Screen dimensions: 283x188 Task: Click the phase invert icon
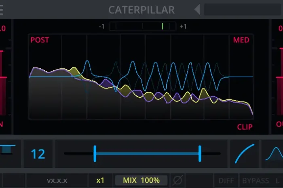click(x=177, y=180)
